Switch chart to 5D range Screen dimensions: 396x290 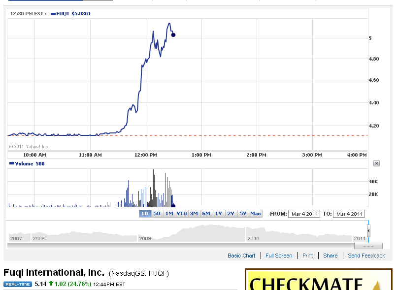[157, 214]
